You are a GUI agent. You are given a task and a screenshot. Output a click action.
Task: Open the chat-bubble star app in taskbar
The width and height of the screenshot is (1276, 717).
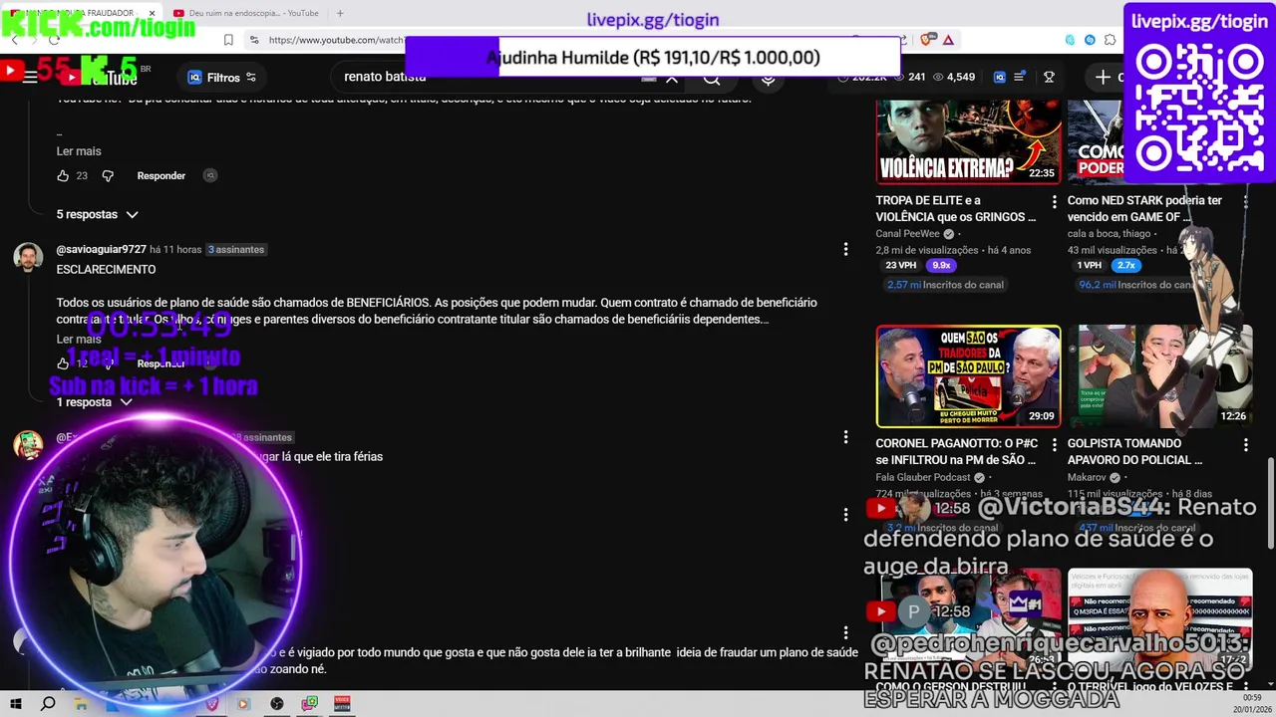tap(310, 703)
